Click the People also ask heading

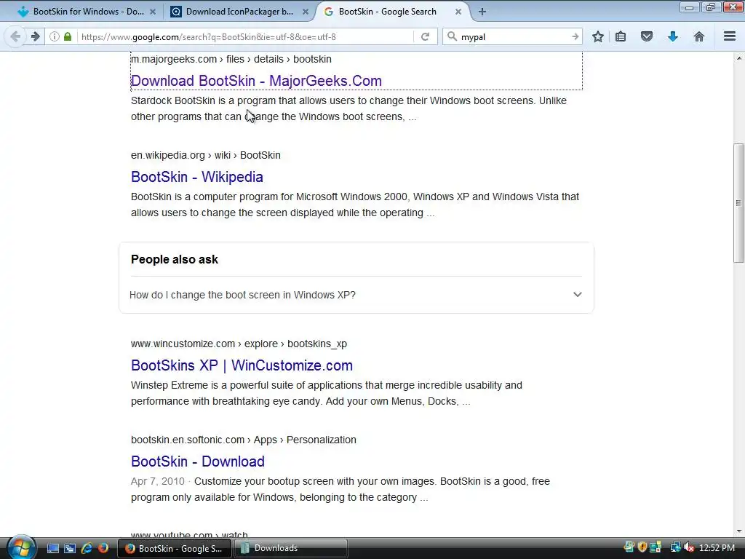(175, 260)
